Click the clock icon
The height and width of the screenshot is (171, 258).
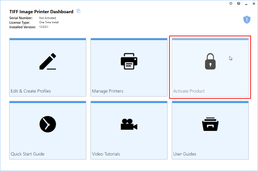pyautogui.click(x=47, y=124)
